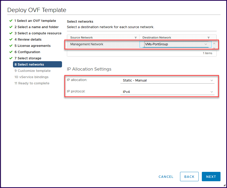Click the Management Network source cell
227x188 pixels.
(x=103, y=44)
